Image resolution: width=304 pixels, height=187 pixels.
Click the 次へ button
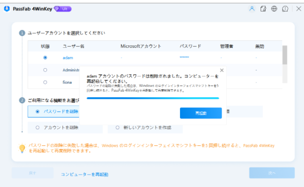[x=272, y=173]
